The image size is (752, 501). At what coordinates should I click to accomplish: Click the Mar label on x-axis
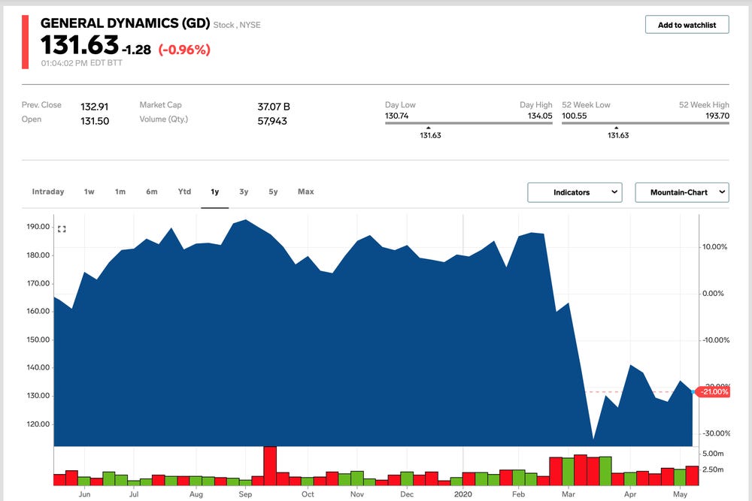(569, 493)
